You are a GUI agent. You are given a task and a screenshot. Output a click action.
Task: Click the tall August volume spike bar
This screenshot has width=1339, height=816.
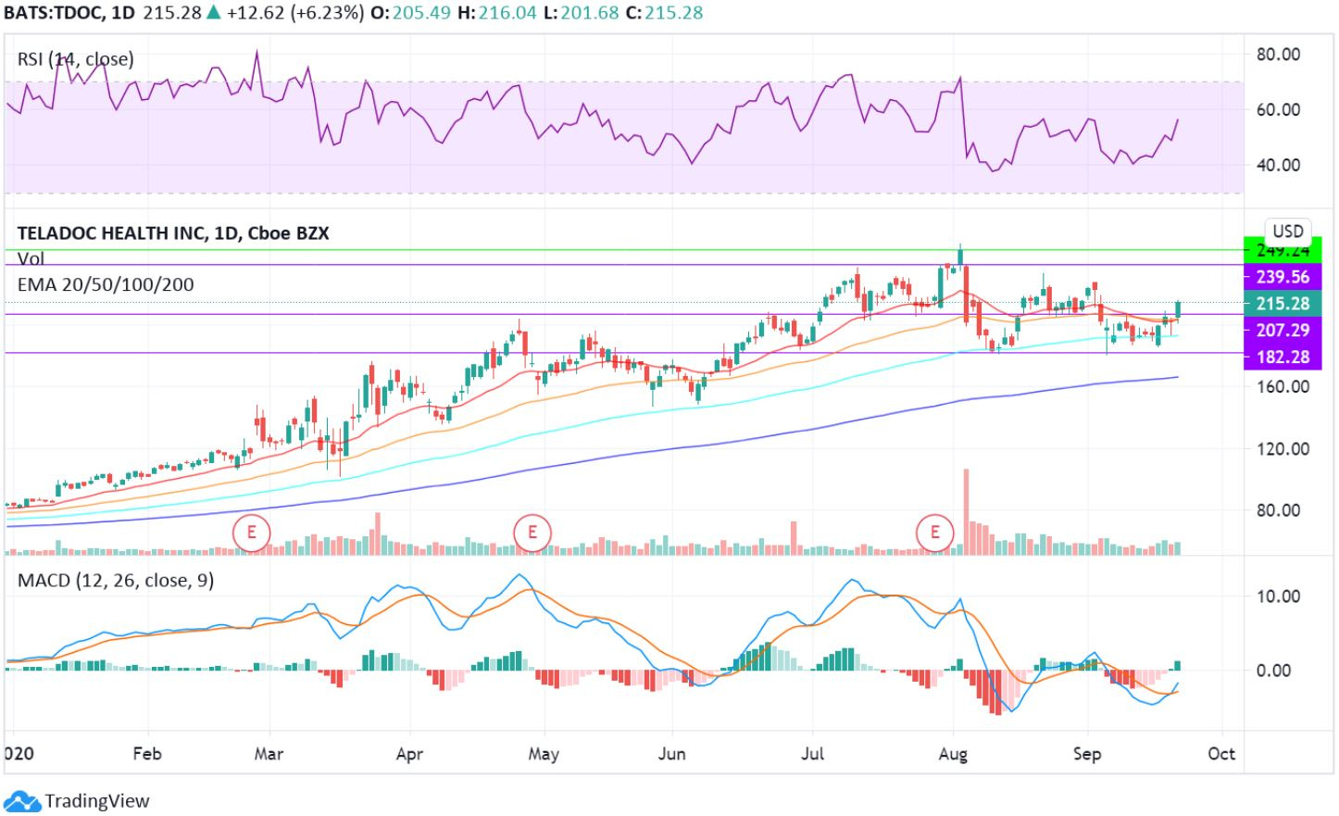(966, 511)
